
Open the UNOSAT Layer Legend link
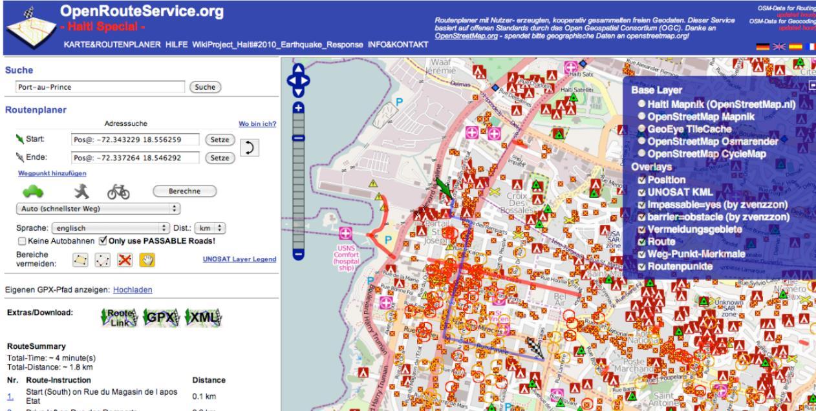239,259
